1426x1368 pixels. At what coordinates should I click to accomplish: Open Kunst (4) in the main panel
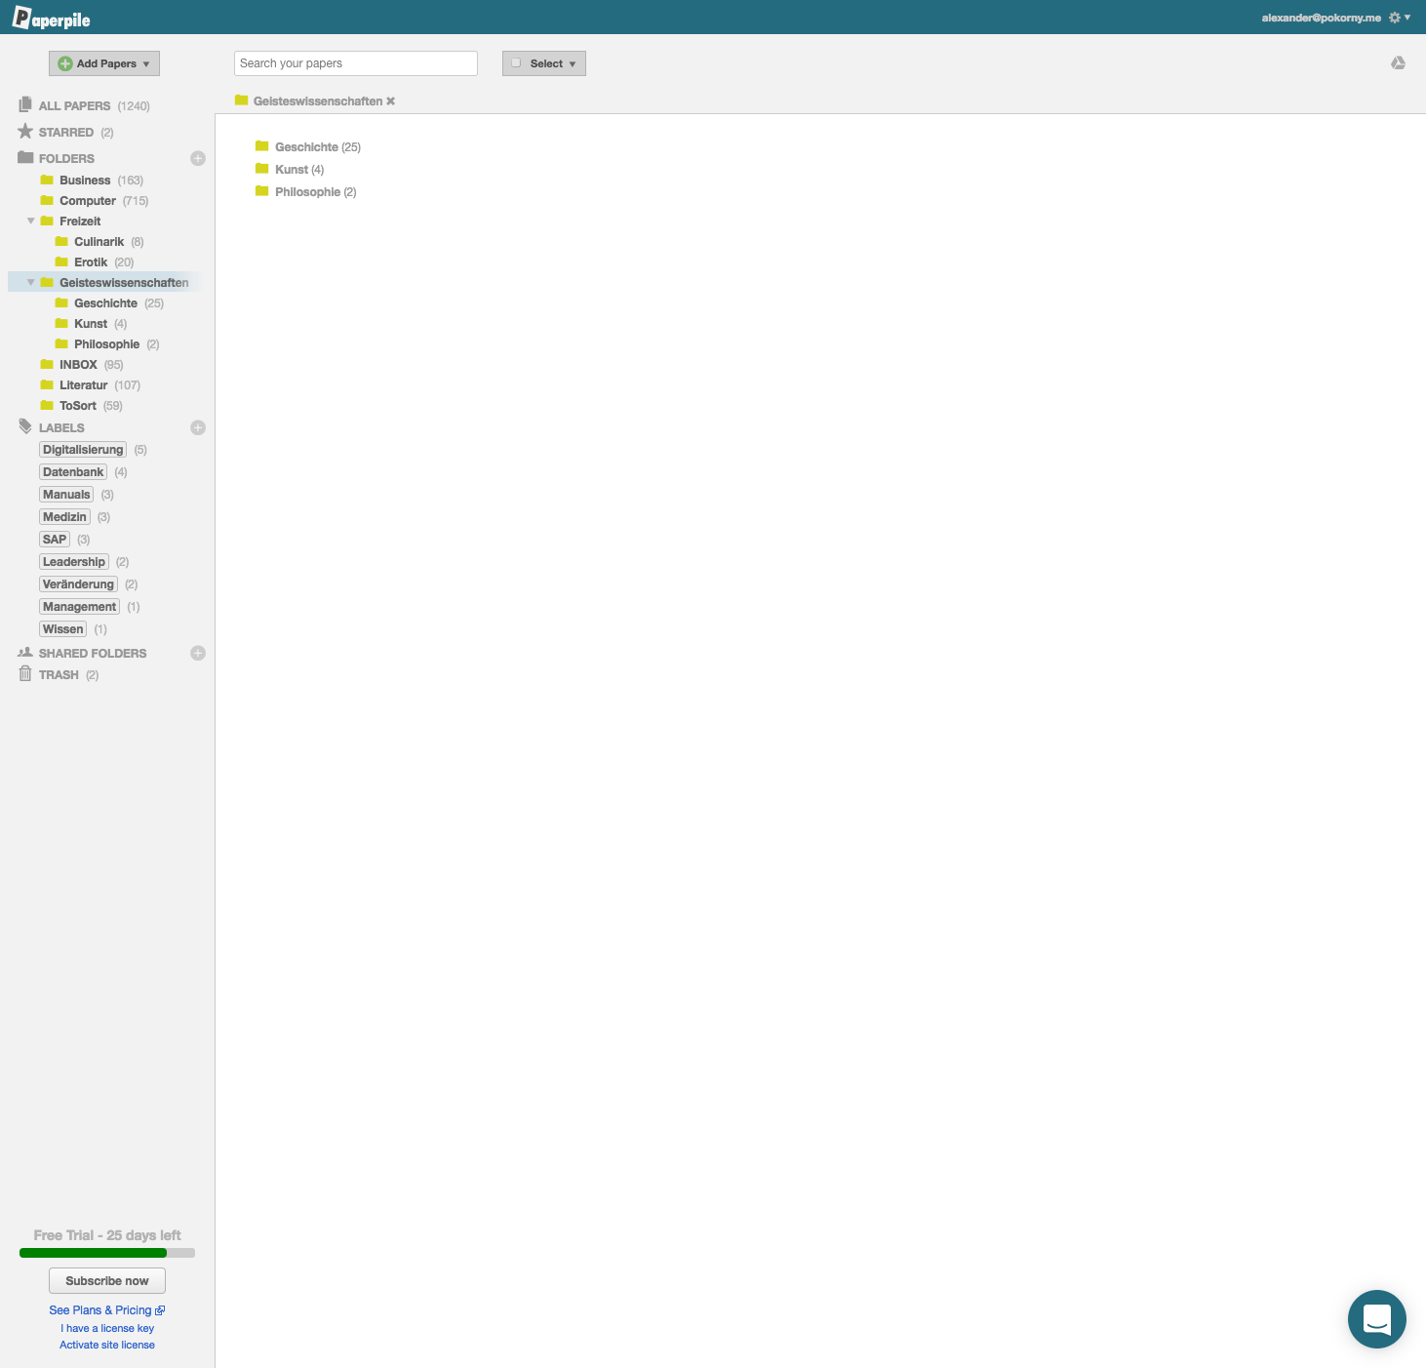click(299, 170)
